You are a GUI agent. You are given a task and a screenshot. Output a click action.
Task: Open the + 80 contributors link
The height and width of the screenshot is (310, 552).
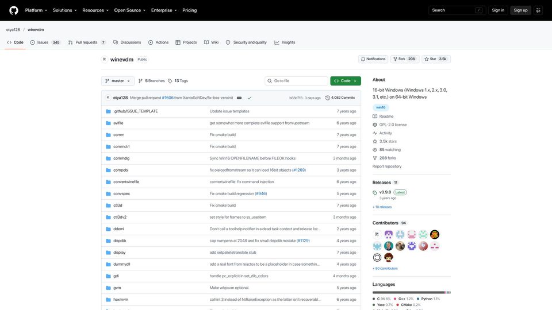[x=385, y=269]
